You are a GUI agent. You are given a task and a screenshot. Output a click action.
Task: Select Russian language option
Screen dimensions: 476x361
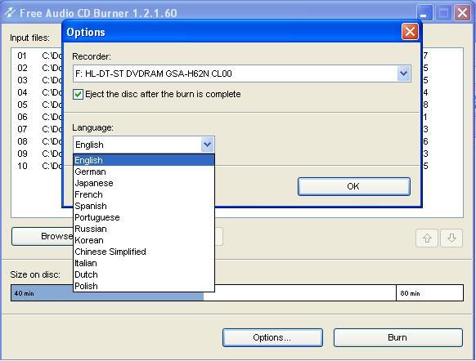(144, 229)
